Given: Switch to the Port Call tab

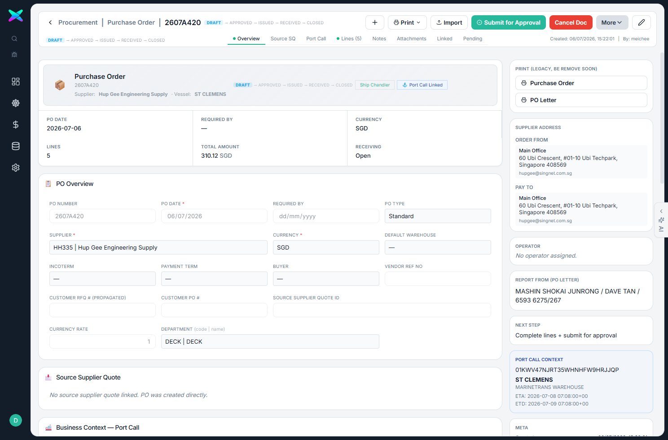Looking at the screenshot, I should coord(316,39).
